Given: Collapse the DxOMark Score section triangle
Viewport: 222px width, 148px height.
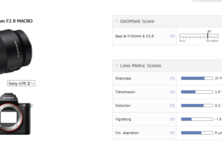Looking at the screenshot, I should tap(117, 21).
